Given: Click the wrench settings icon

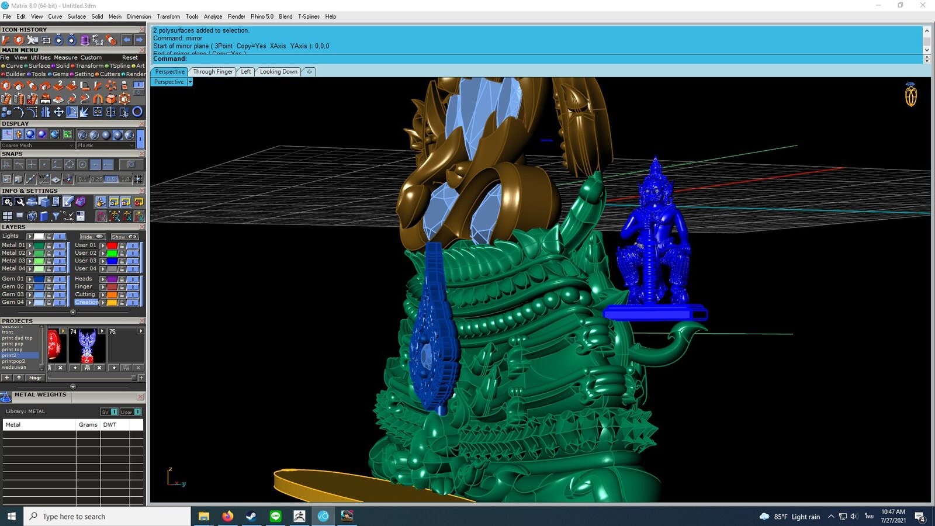Looking at the screenshot, I should pyautogui.click(x=19, y=202).
